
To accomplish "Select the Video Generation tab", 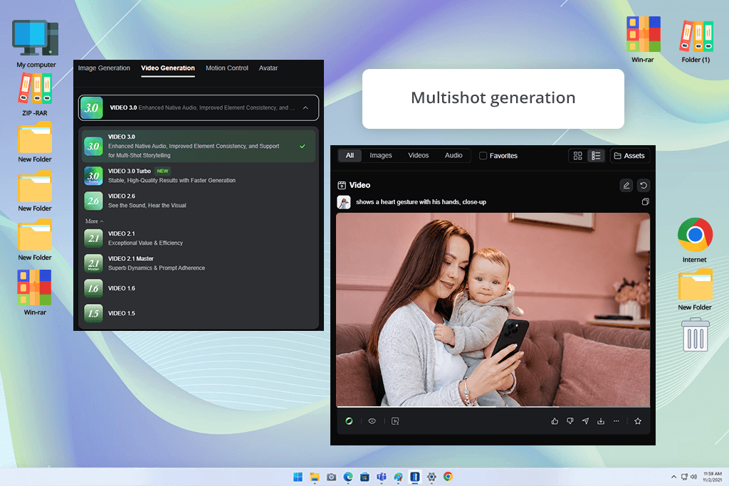I will (x=168, y=68).
